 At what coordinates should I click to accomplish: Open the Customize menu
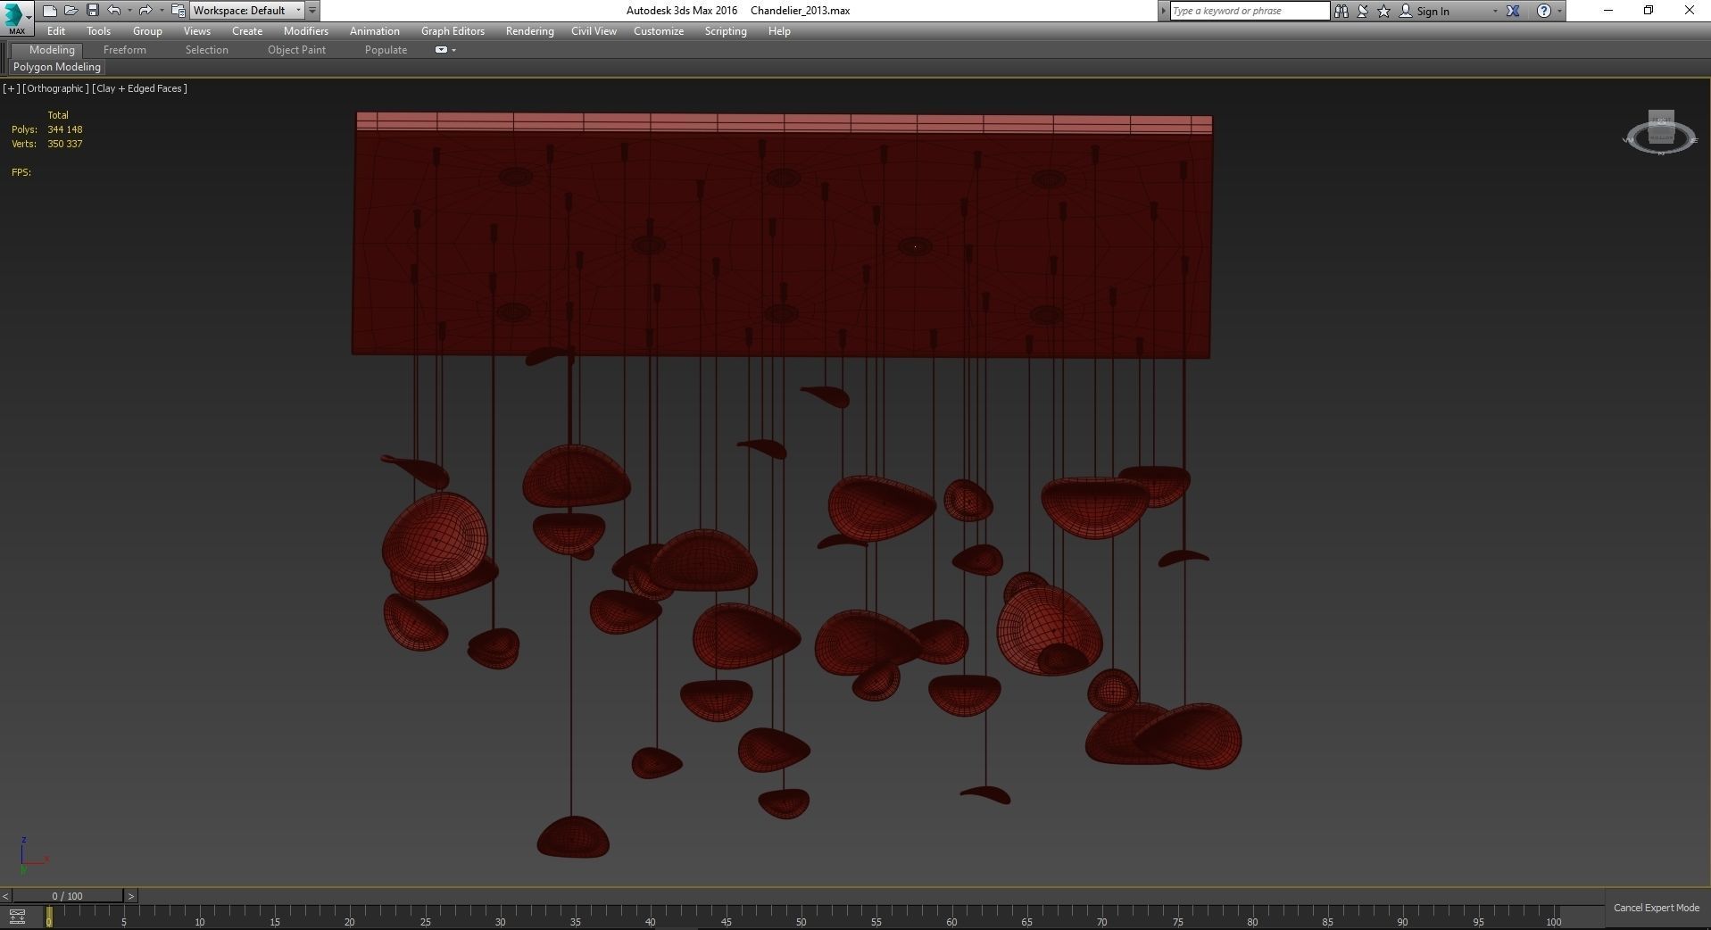(x=659, y=31)
